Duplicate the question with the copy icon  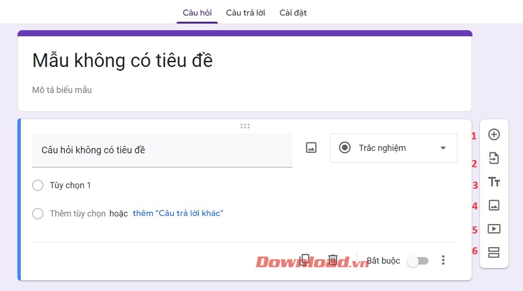click(x=304, y=260)
